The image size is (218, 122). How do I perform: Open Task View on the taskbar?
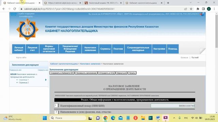[x=90, y=118]
